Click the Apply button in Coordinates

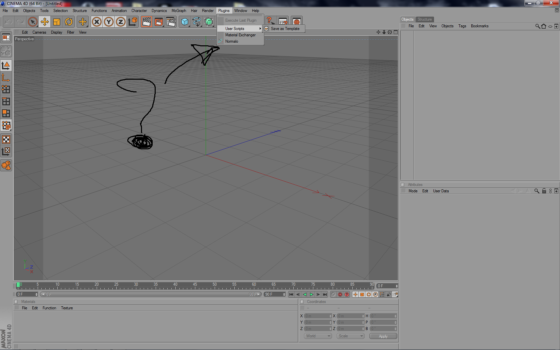383,336
